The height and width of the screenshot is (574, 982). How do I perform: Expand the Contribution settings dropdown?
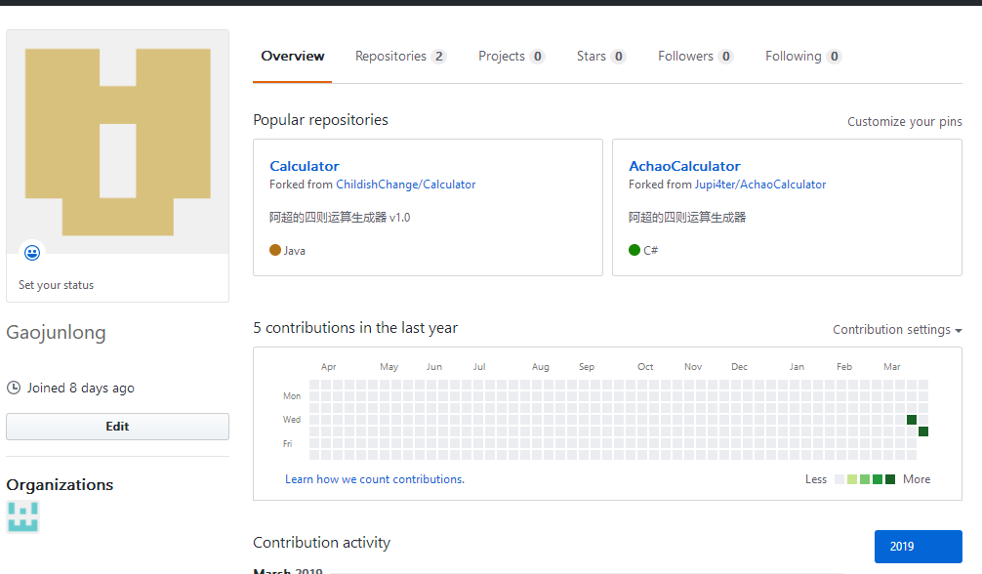click(x=897, y=330)
